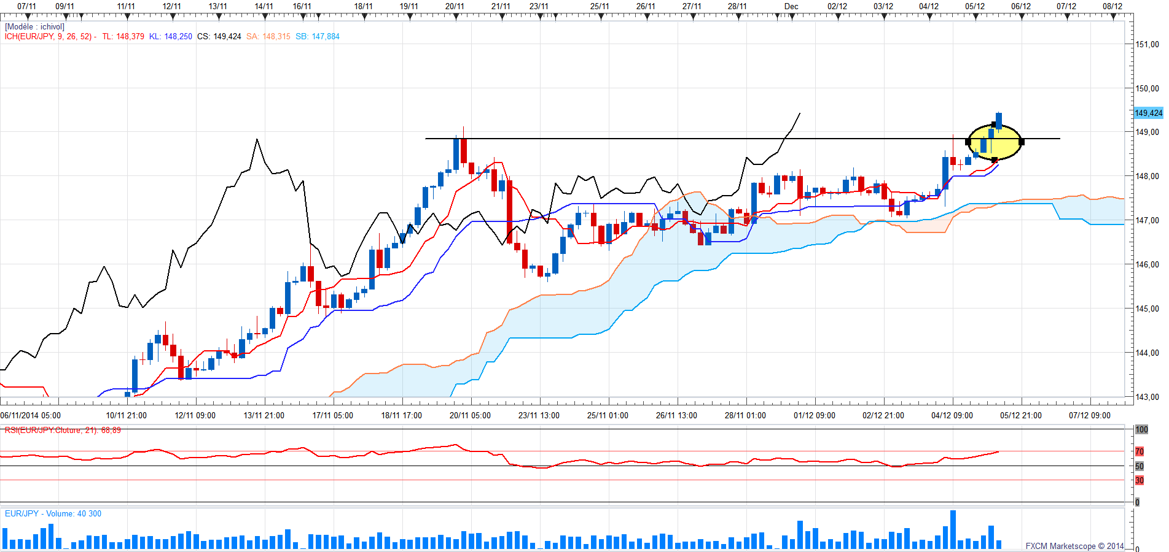The image size is (1169, 552).
Task: Select the RSI 70 level label
Action: click(1140, 451)
